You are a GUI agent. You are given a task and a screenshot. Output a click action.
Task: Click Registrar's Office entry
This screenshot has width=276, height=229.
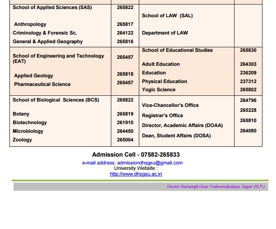(x=163, y=116)
